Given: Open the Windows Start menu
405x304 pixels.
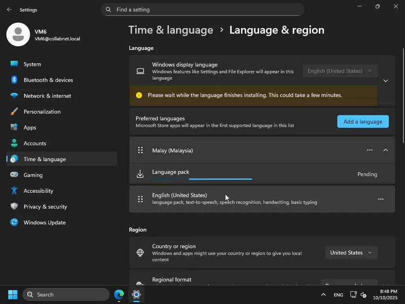Looking at the screenshot, I should 13,294.
